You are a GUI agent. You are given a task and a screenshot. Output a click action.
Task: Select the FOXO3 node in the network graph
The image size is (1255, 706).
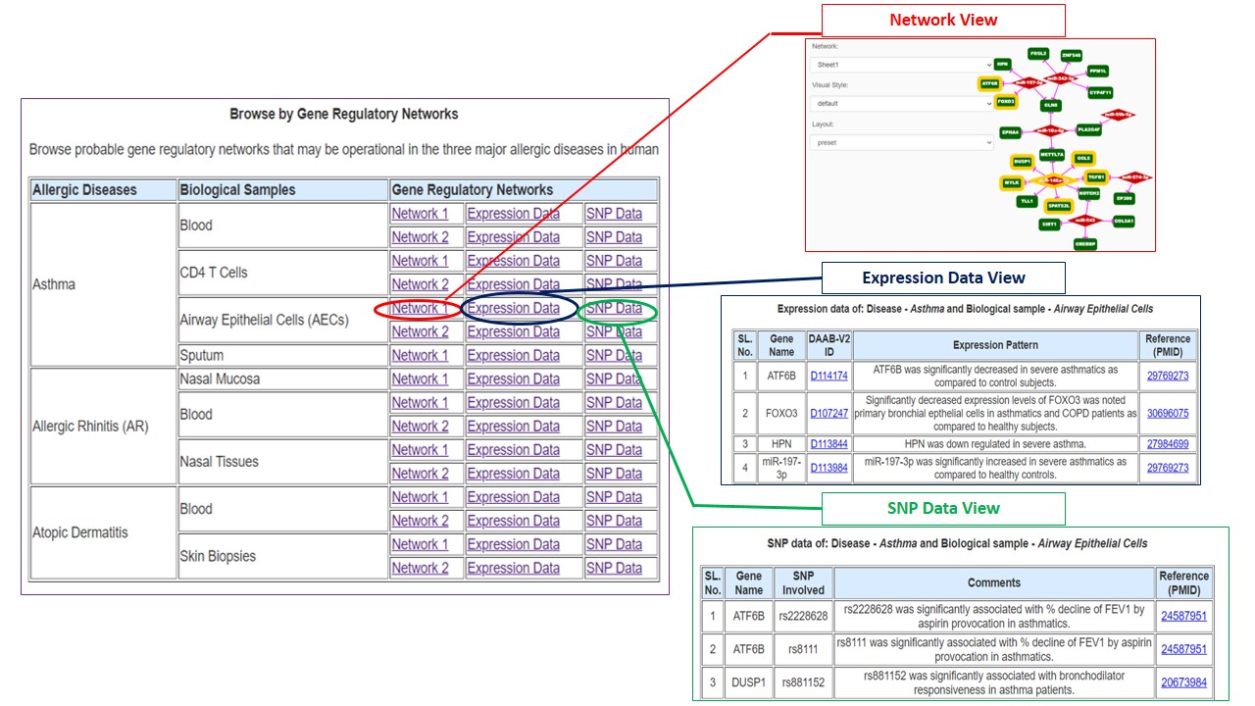click(1005, 101)
